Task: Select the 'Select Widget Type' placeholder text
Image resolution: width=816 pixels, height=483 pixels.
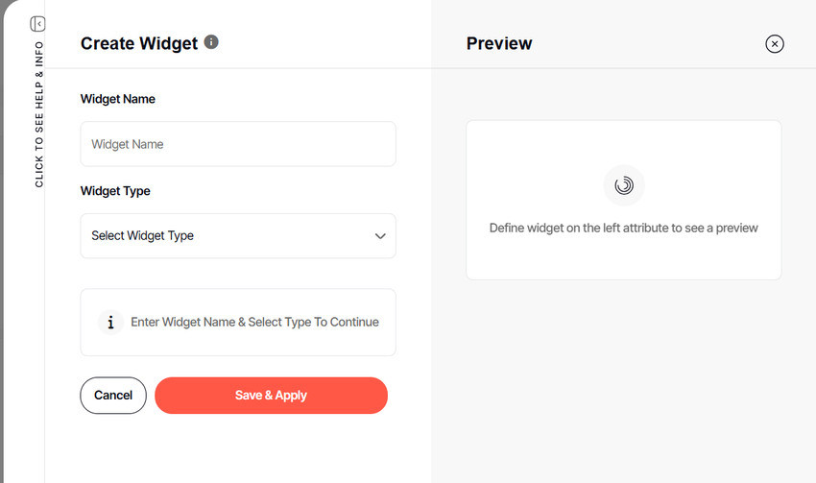Action: coord(143,236)
